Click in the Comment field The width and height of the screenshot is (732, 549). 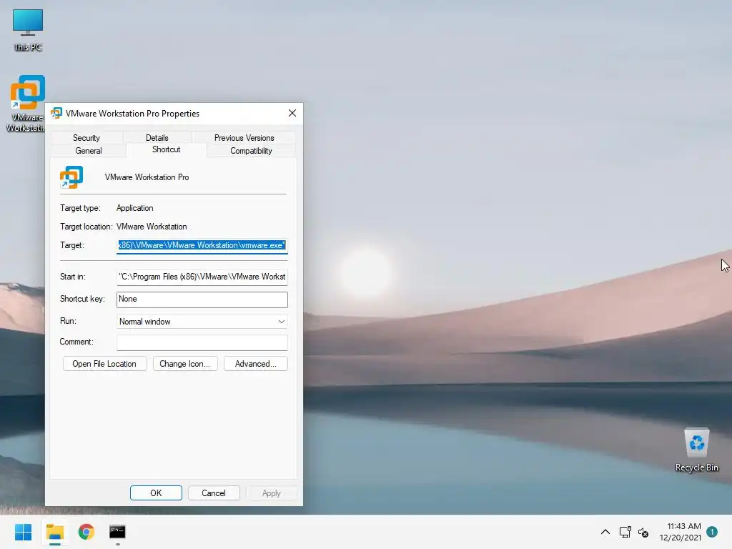click(x=202, y=342)
